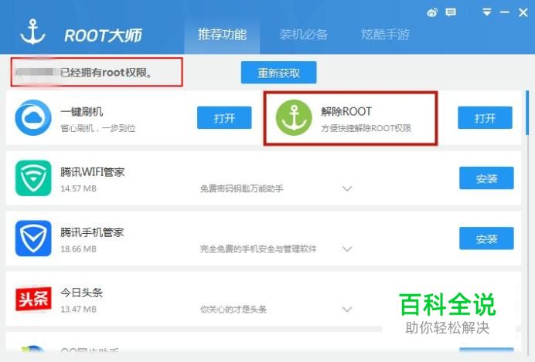Select the 推荐功能 tab
535x362 pixels.
222,35
